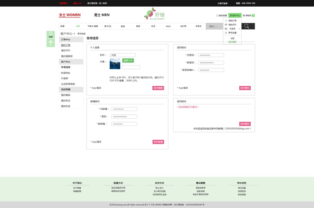
Task: Open the 下装 & 裙装 navigation category
Action: tap(93, 26)
